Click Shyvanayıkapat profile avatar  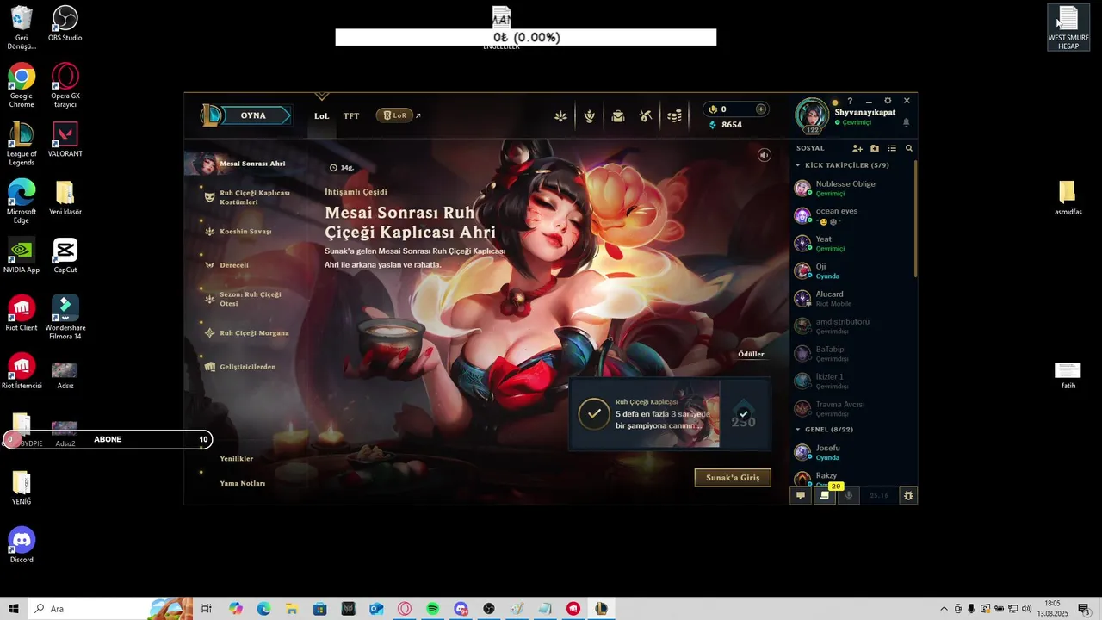click(x=812, y=116)
